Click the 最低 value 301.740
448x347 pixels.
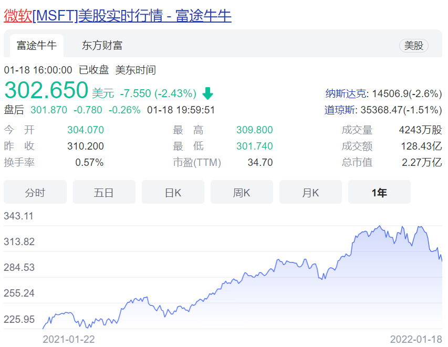pyautogui.click(x=255, y=146)
